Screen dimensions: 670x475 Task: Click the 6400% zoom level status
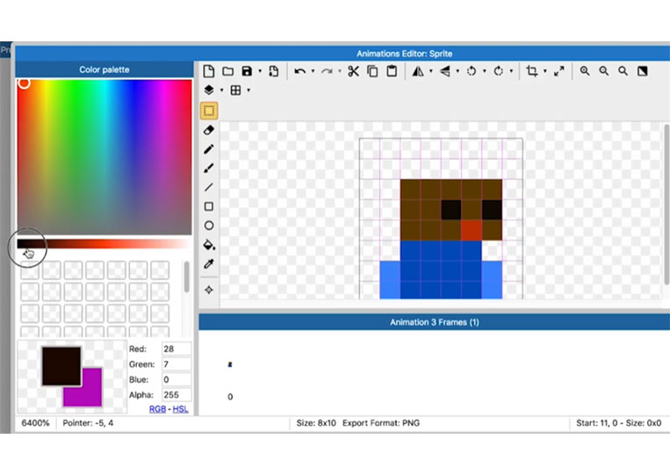(x=35, y=423)
